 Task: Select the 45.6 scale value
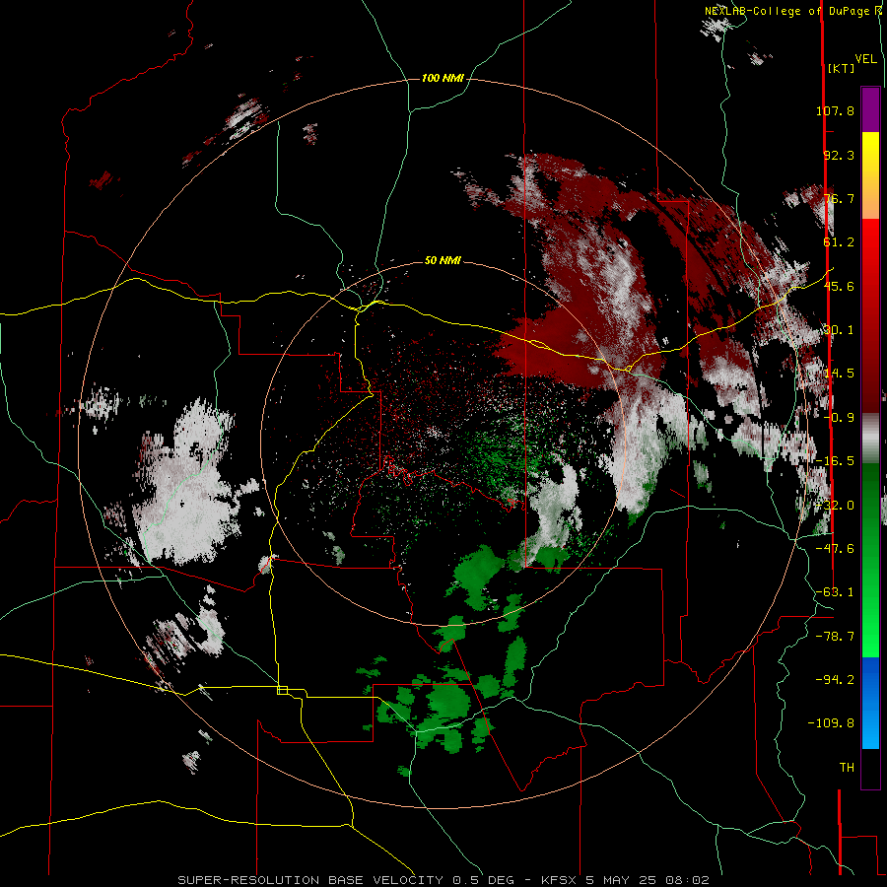[839, 286]
